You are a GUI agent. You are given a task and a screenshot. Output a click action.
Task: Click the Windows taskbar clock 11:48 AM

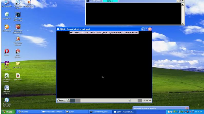[199, 112]
